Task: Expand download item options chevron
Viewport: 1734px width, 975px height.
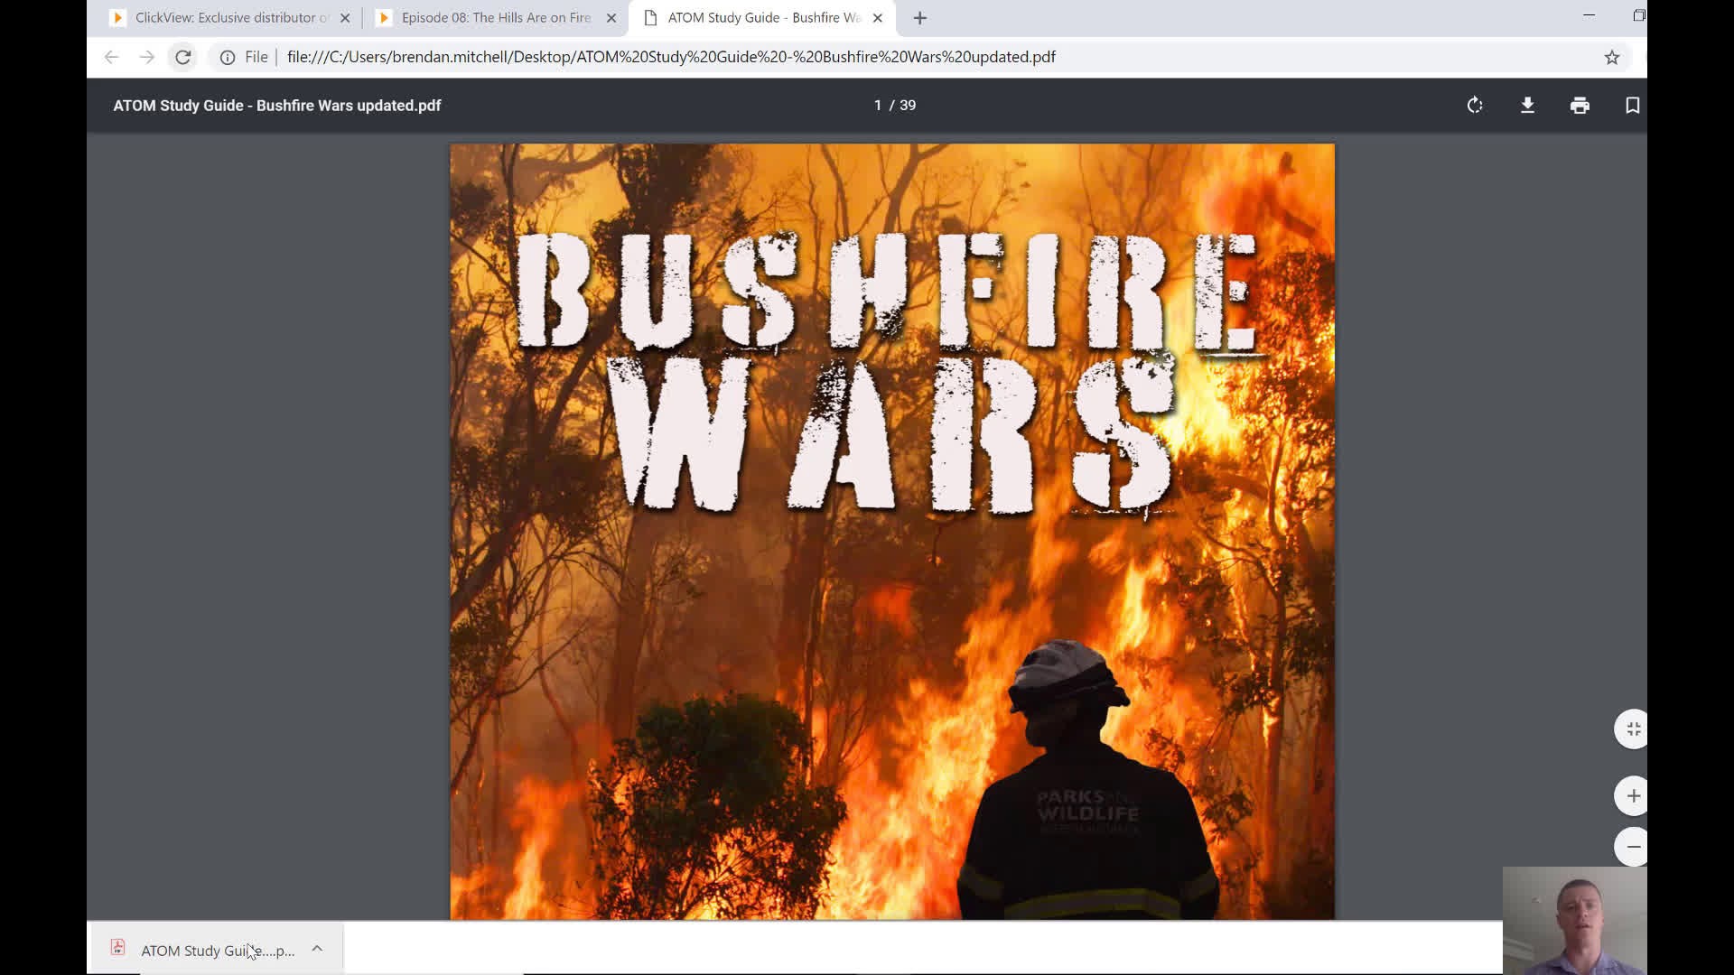Action: point(317,949)
